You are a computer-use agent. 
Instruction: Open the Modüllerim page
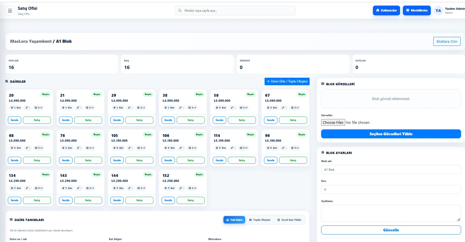417,11
